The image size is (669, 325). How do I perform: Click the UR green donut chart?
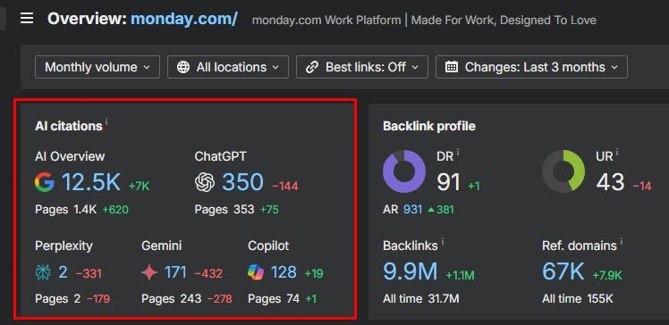click(x=563, y=171)
